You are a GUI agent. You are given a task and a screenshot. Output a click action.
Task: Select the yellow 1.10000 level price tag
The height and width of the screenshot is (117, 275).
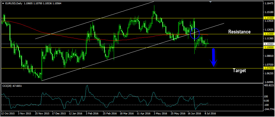pyautogui.click(x=269, y=47)
